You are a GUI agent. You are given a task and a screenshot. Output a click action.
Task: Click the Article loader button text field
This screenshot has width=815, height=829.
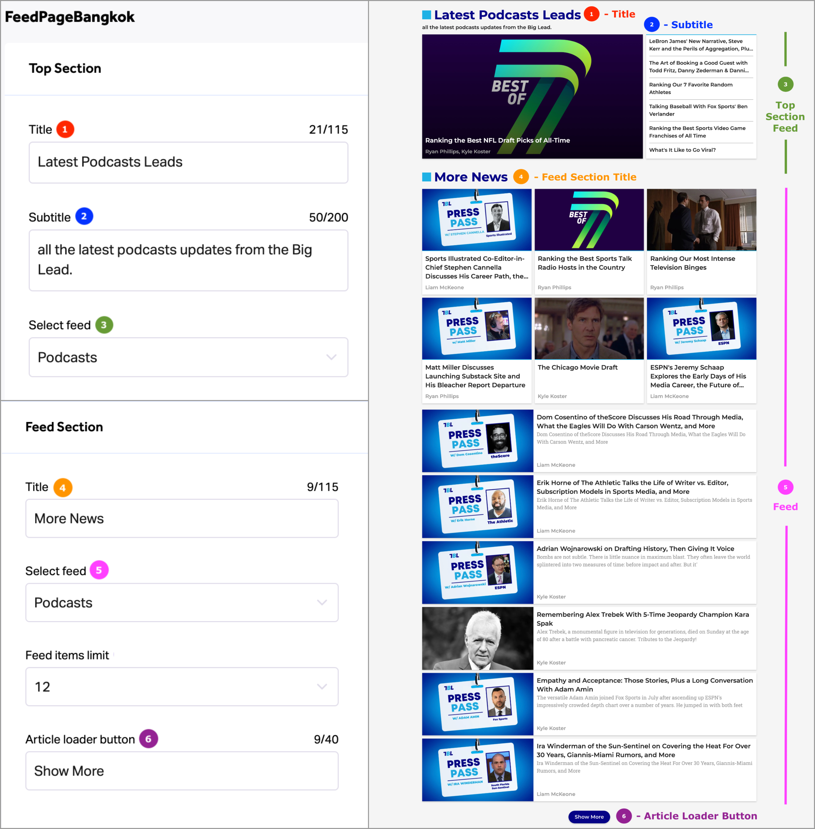(182, 771)
